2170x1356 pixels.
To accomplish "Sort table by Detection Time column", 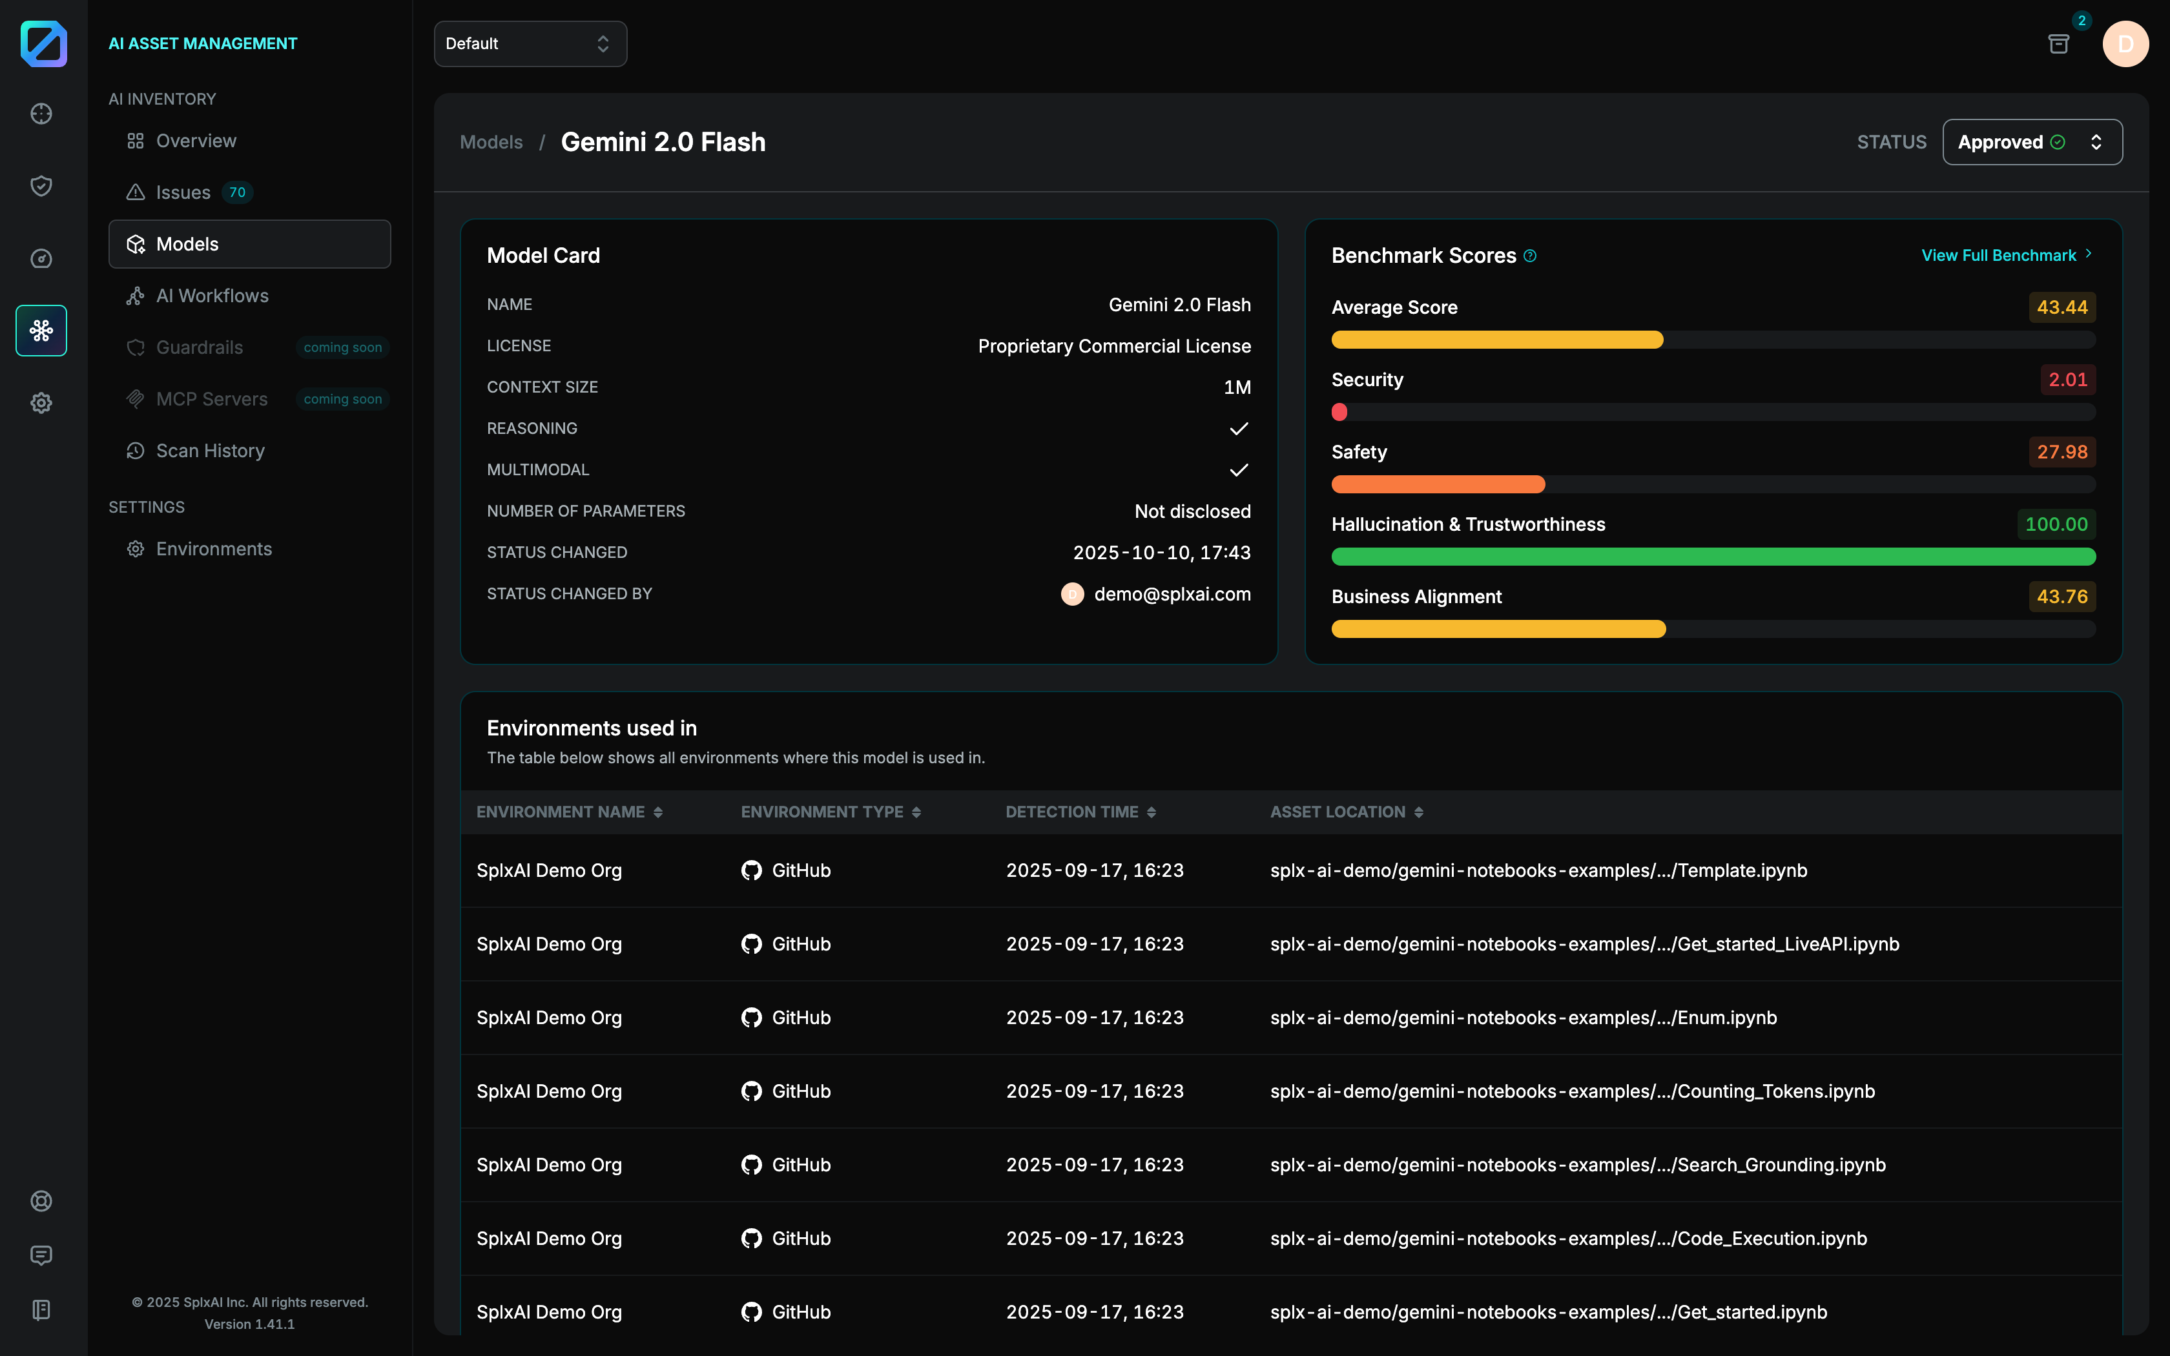I will click(1080, 812).
